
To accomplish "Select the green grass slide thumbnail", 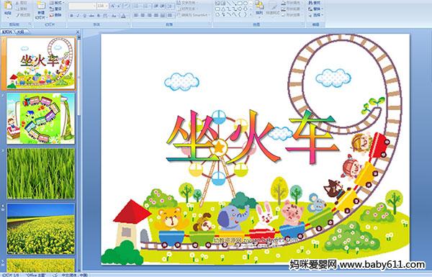I will click(x=40, y=173).
